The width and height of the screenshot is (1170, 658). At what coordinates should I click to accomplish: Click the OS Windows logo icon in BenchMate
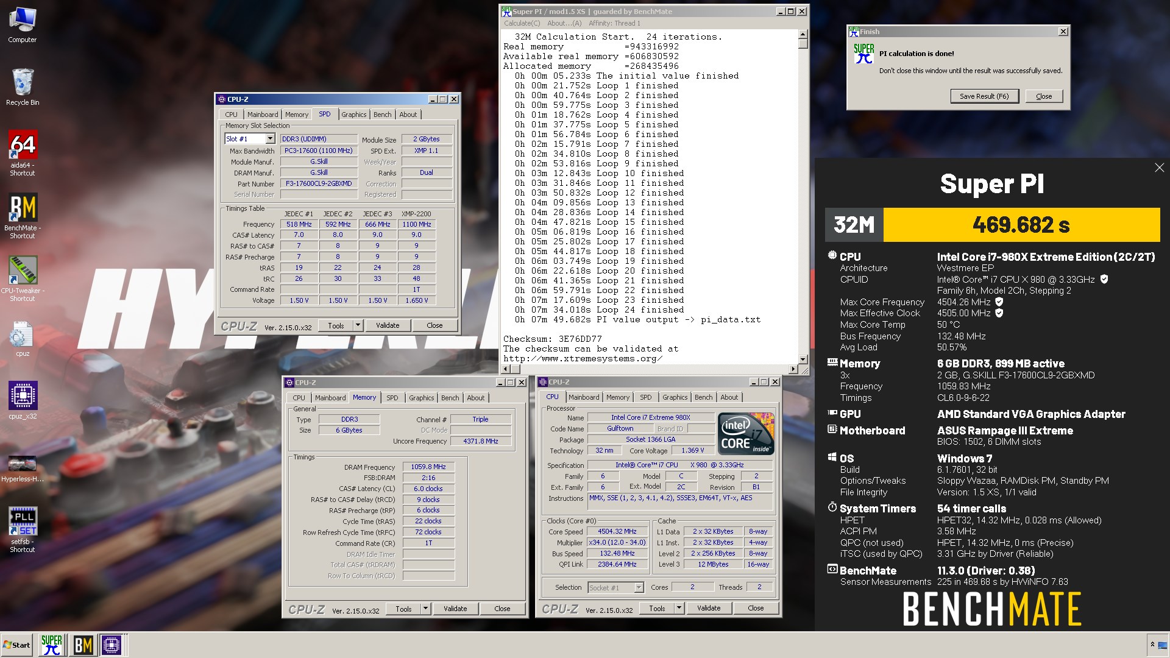click(x=832, y=457)
